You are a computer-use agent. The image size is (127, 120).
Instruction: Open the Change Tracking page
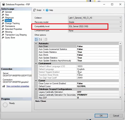coord(12,23)
